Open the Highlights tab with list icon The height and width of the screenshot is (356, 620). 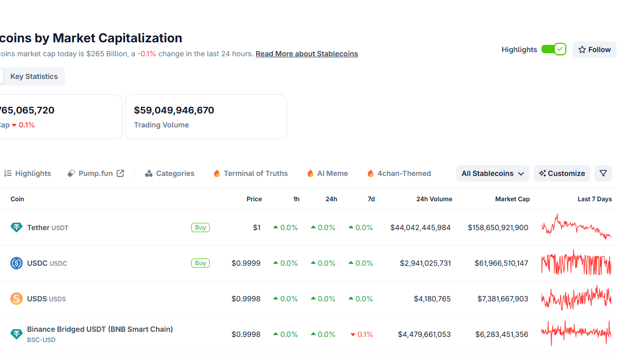pyautogui.click(x=27, y=173)
